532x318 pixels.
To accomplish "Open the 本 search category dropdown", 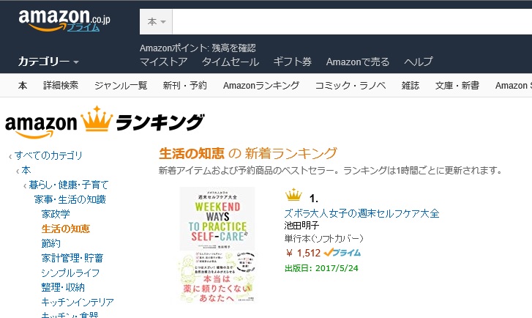I will pyautogui.click(x=156, y=22).
